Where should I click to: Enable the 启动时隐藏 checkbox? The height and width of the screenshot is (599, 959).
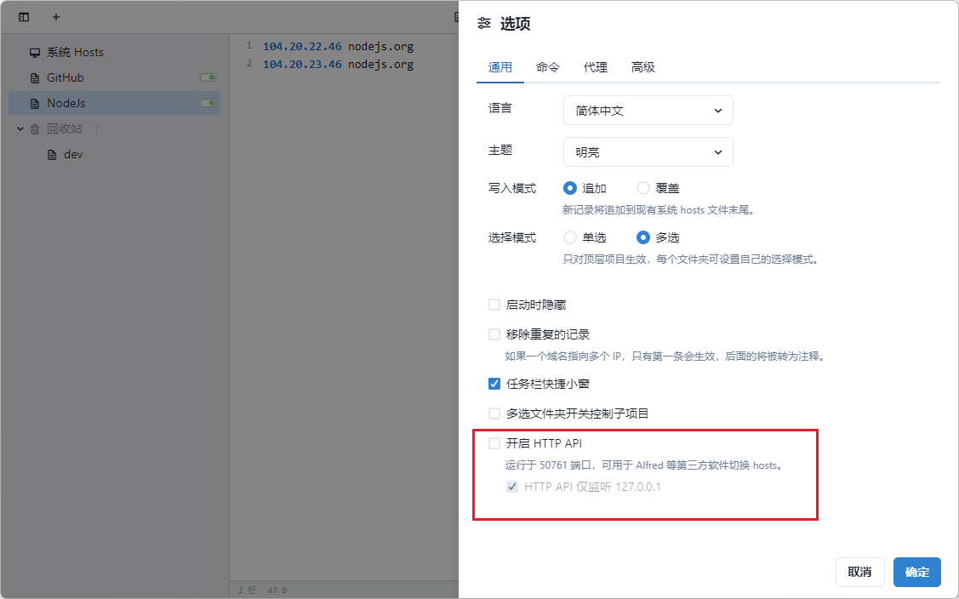click(494, 305)
